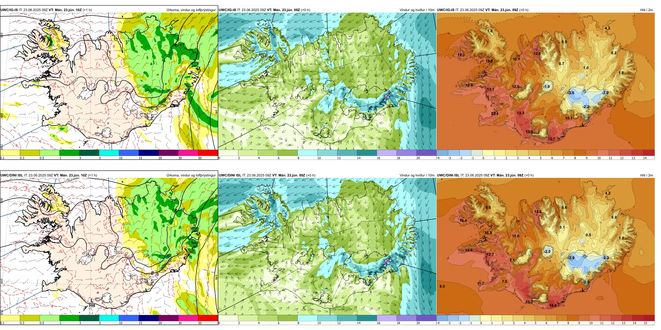The image size is (661, 330).
Task: Click the 13.7 temperature value on the IG-IS map
Action: (551, 139)
